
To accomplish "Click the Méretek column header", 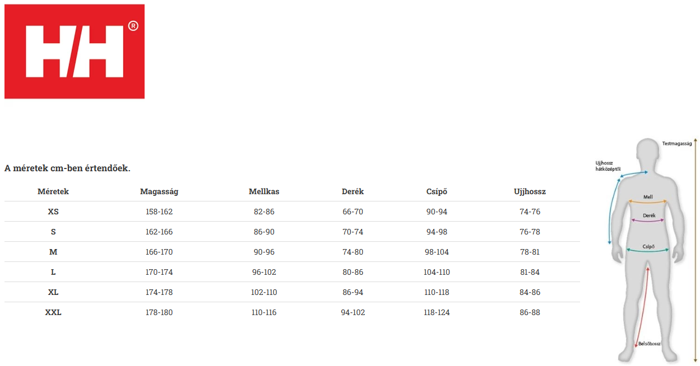I will click(53, 191).
